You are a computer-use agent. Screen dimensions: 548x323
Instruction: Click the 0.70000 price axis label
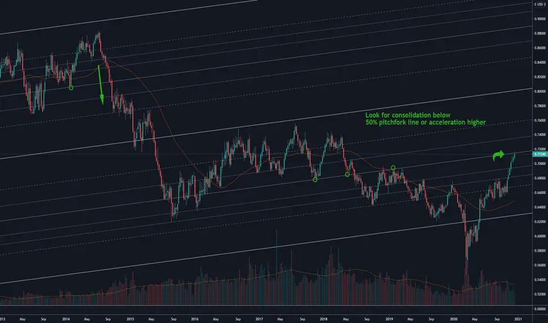[x=540, y=164]
